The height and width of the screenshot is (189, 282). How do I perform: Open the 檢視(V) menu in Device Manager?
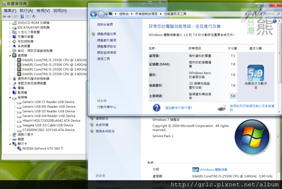click(x=43, y=11)
